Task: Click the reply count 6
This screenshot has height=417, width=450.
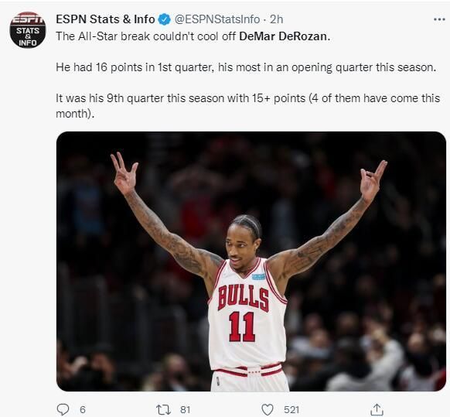Action: [x=83, y=409]
